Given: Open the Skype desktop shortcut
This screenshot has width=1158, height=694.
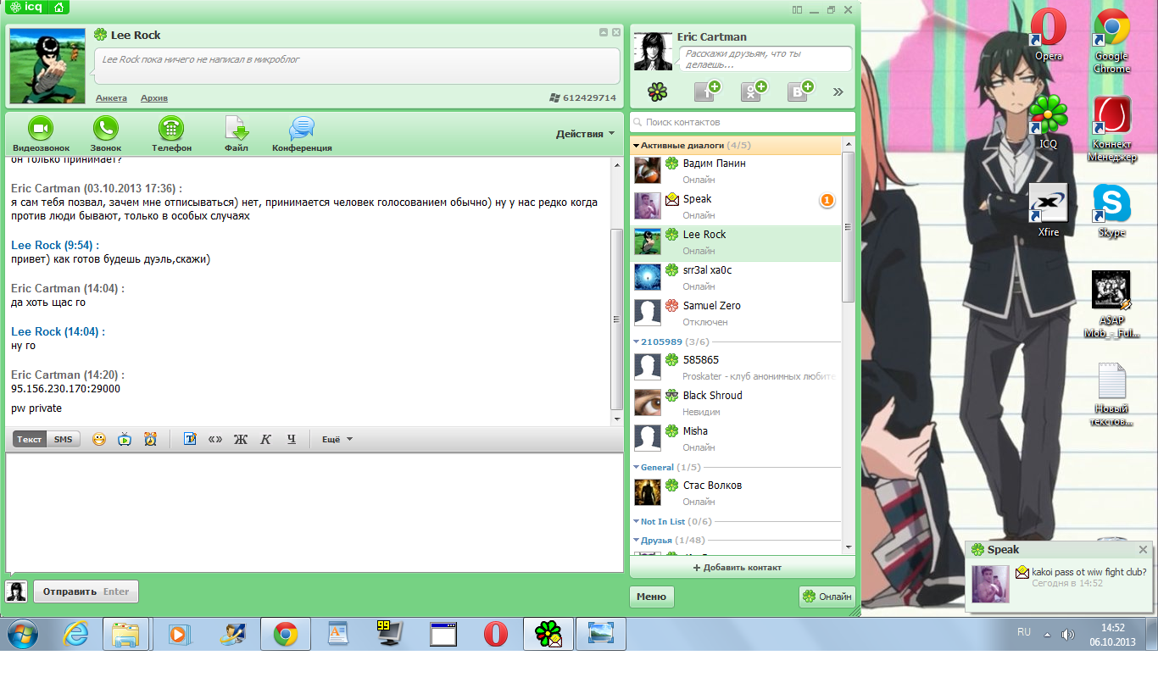Looking at the screenshot, I should [1111, 210].
